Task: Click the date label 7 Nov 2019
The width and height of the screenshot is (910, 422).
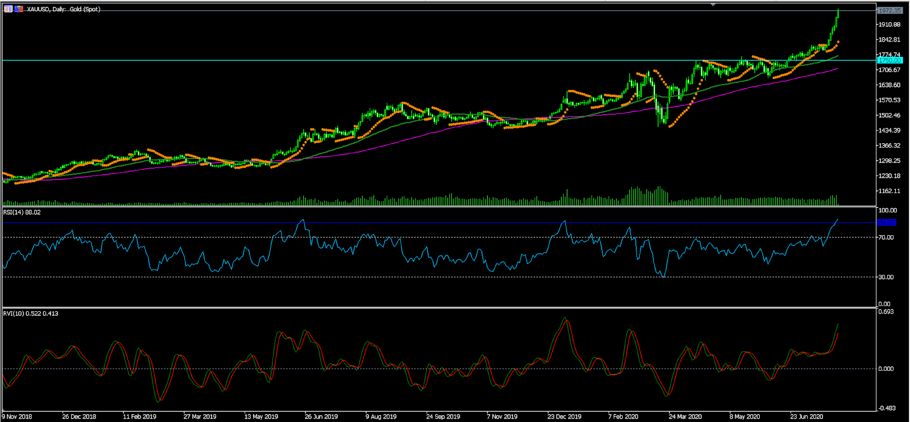Action: click(x=502, y=417)
